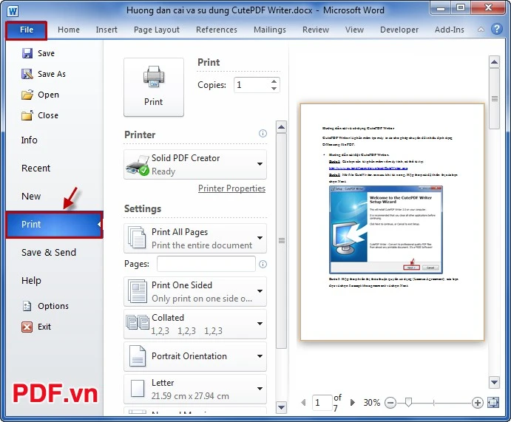Click settings panel scroll down arrow
The image size is (511, 422).
click(x=281, y=407)
